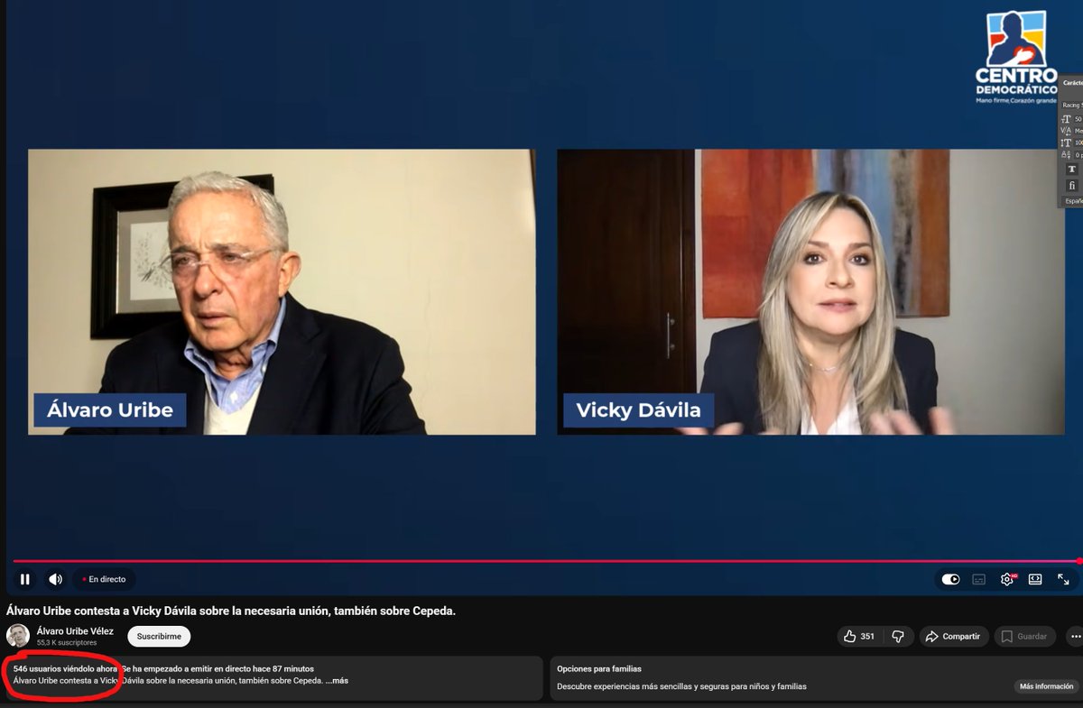The image size is (1083, 708).
Task: Toggle the autoplay switch in the player
Action: click(950, 579)
